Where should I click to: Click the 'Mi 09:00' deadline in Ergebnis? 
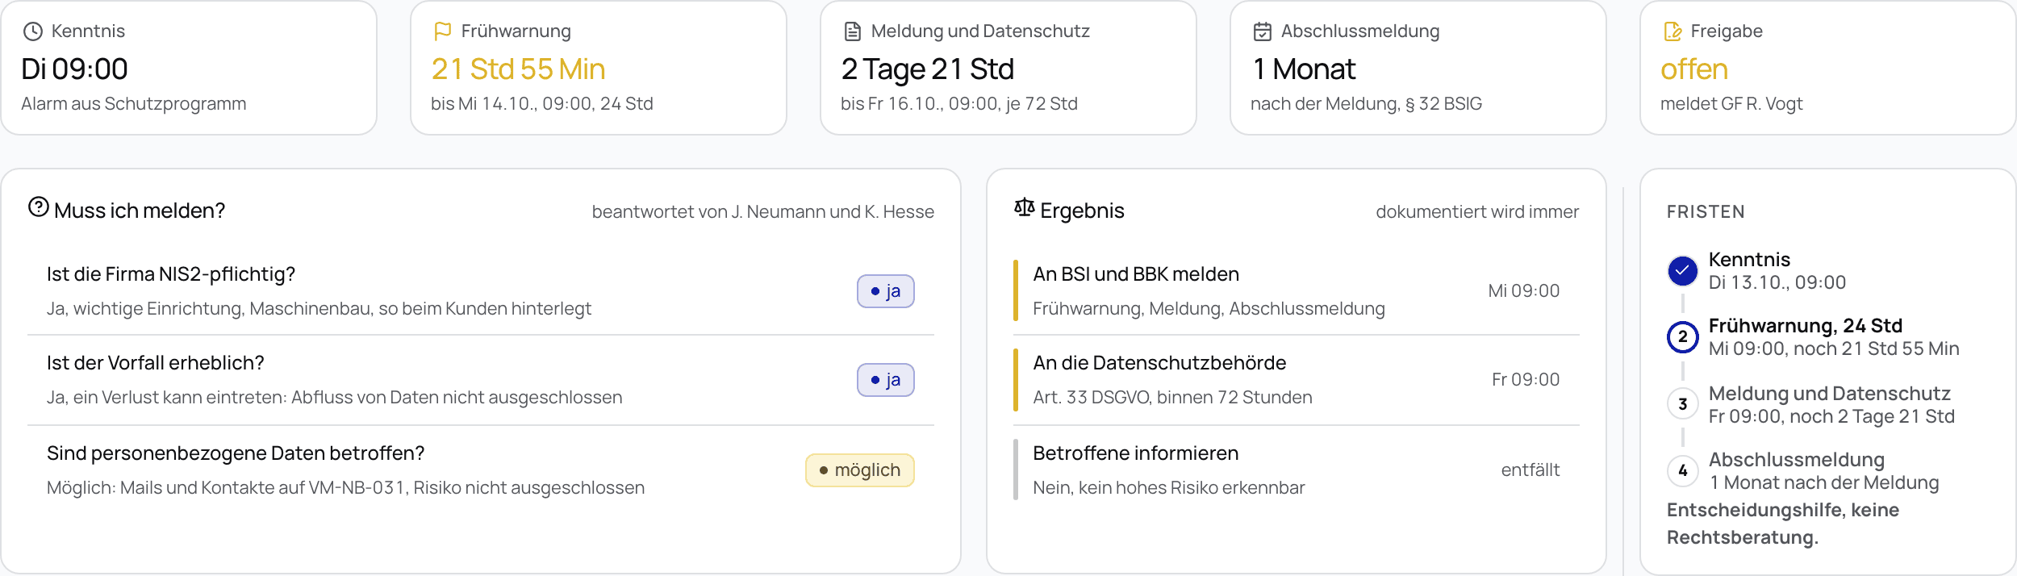(x=1524, y=291)
